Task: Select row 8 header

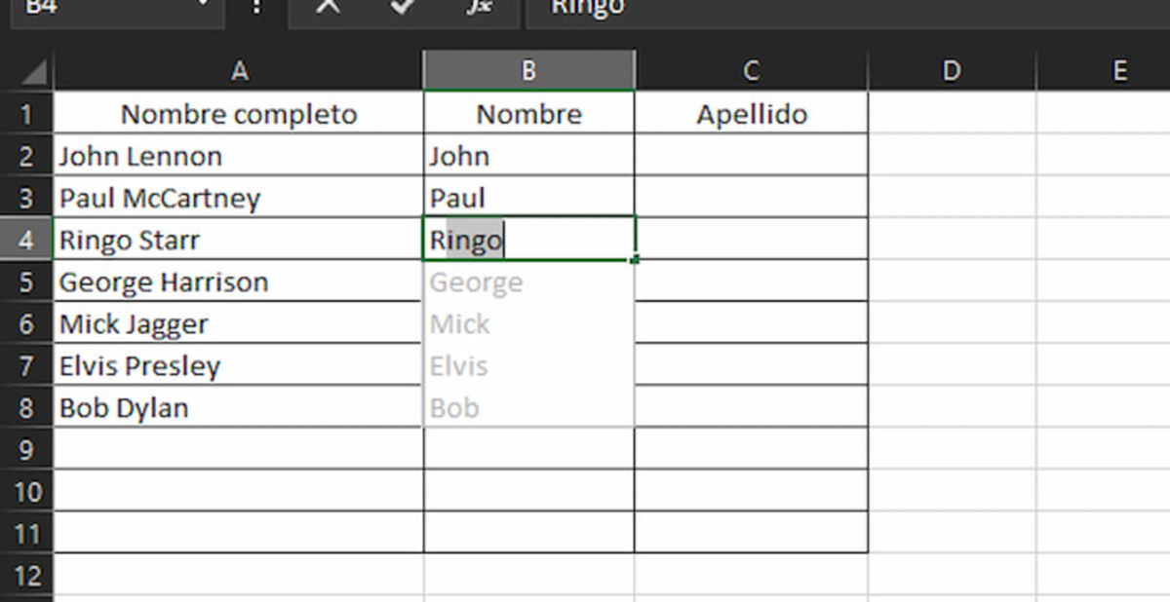Action: coord(26,407)
